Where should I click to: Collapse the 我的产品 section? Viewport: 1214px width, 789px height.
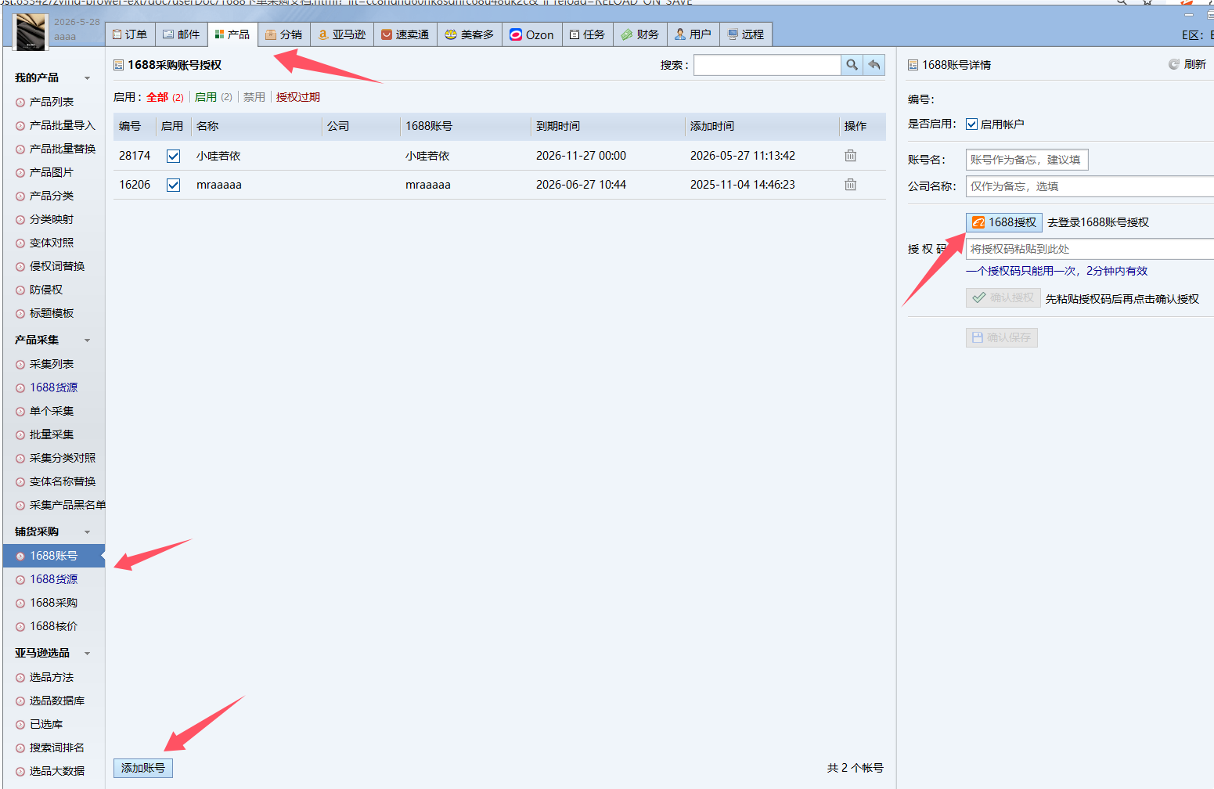point(87,77)
